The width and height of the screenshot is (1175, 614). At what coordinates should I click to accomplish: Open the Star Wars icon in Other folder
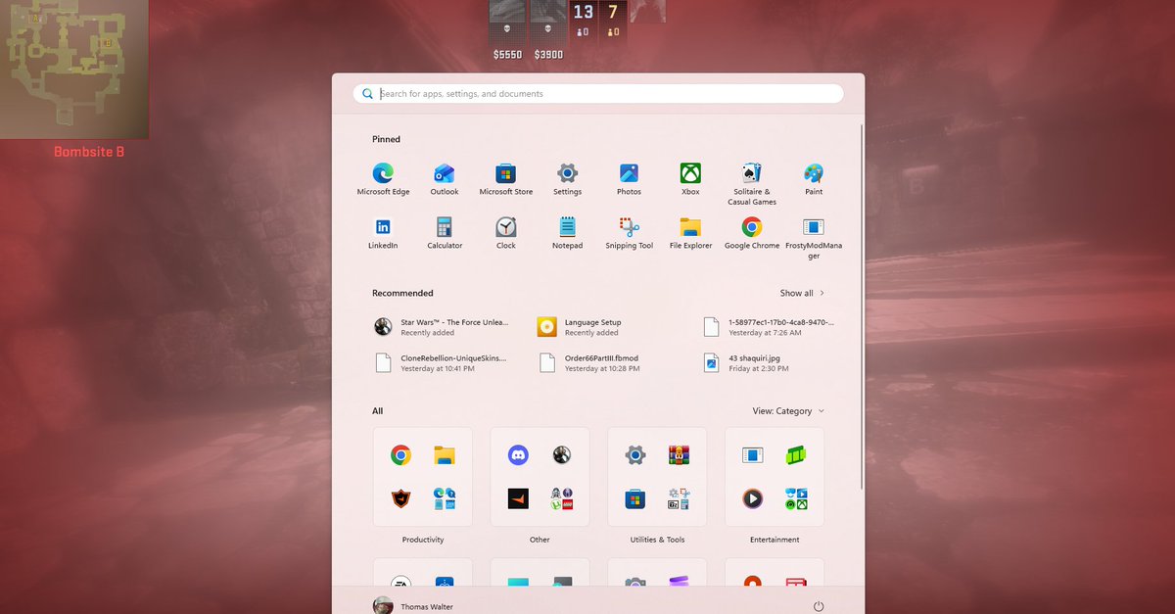(561, 454)
